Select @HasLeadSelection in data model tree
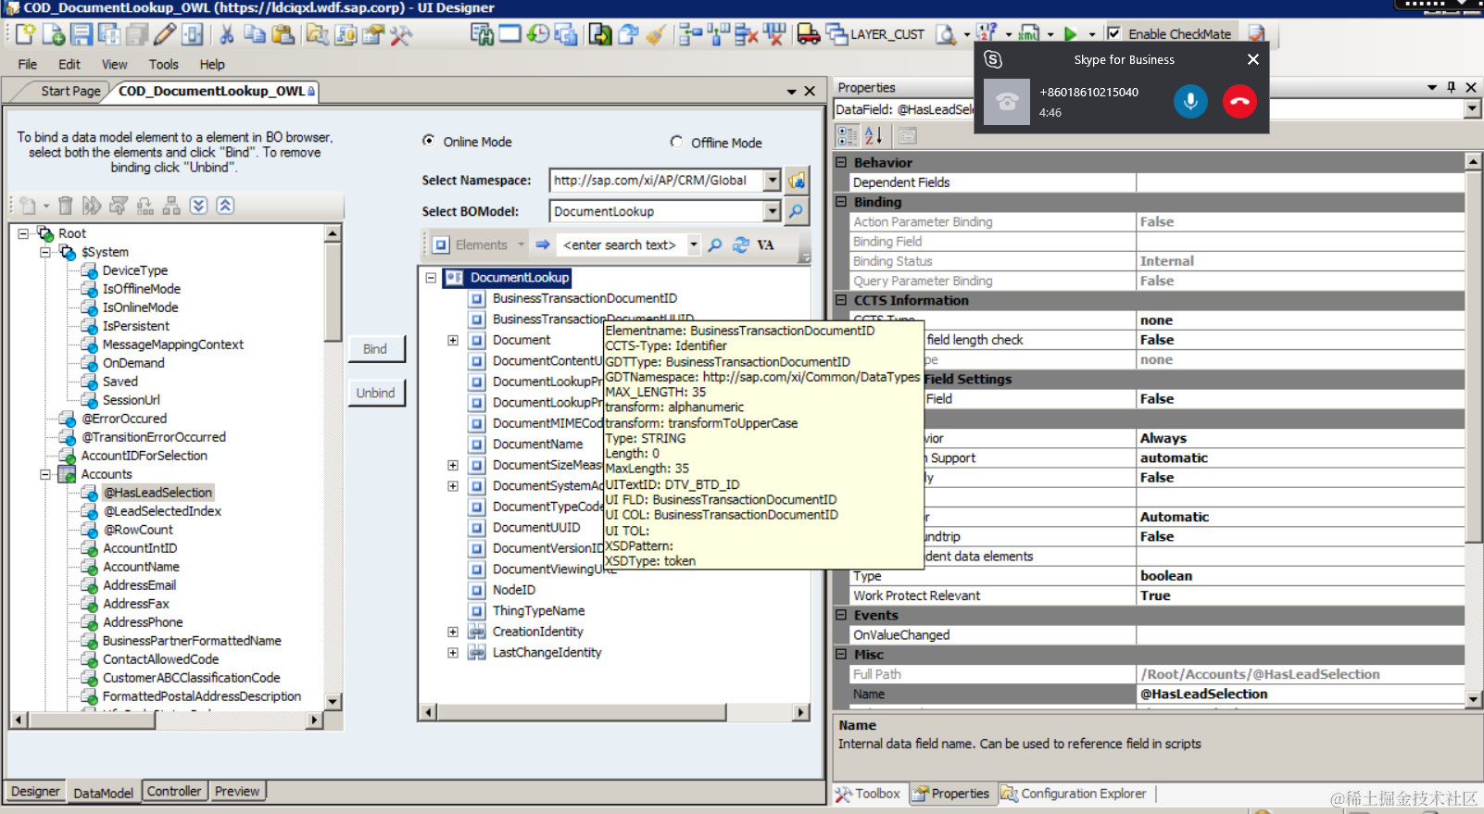 (x=157, y=493)
